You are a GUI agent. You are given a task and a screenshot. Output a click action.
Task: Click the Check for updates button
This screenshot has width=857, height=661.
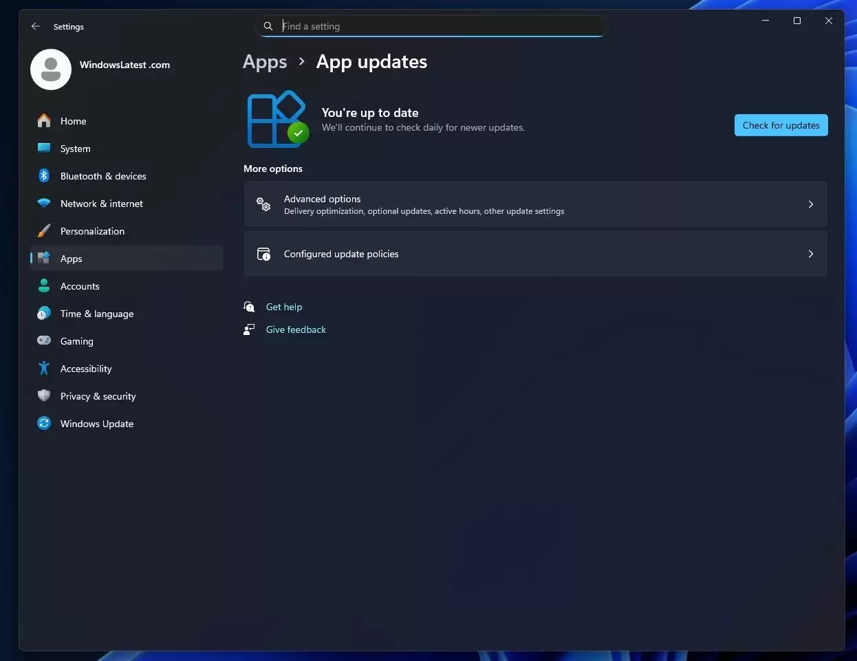click(781, 125)
